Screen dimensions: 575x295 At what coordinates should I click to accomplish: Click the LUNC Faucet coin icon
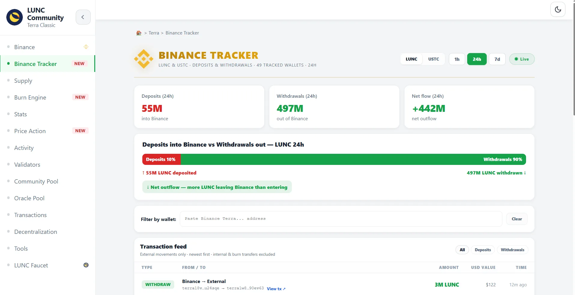pos(86,265)
